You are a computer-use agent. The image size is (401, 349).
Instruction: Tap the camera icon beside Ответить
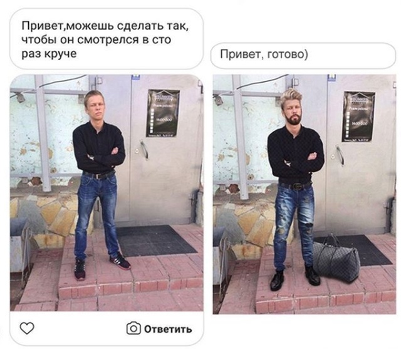pyautogui.click(x=133, y=328)
